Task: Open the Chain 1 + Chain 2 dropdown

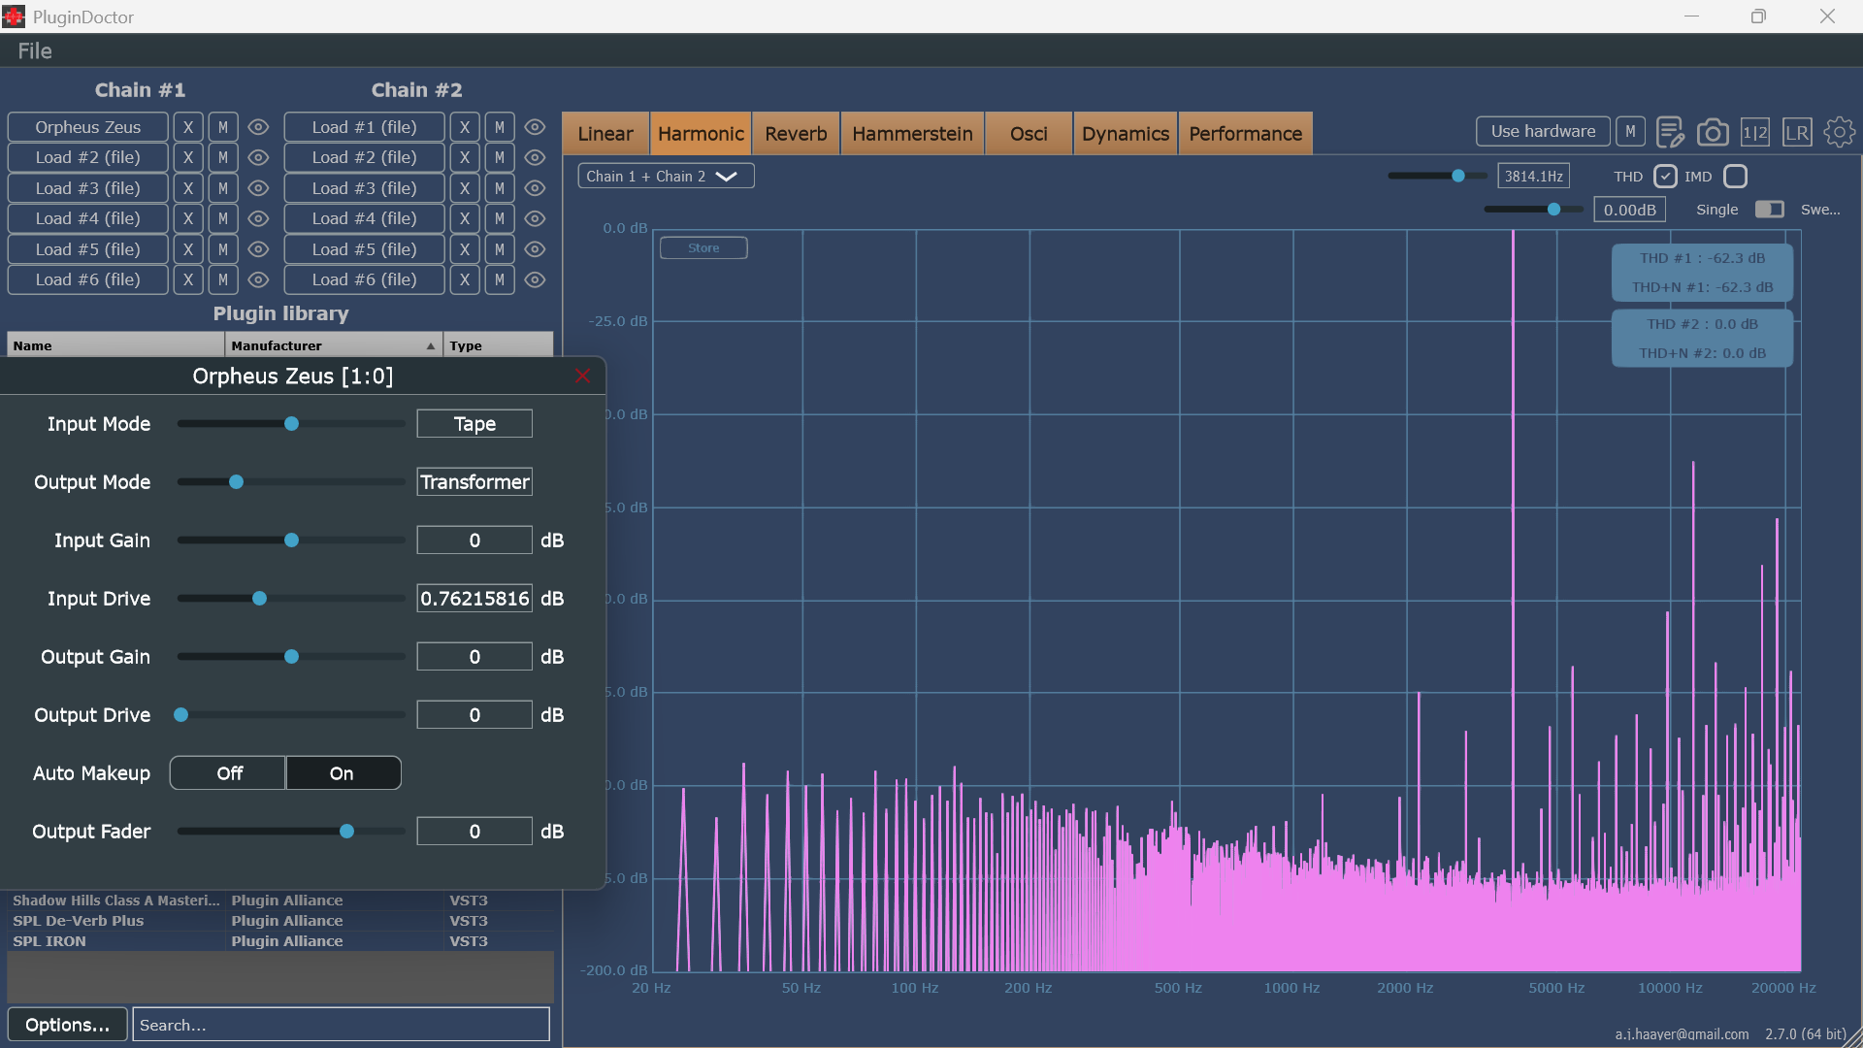Action: (x=666, y=176)
